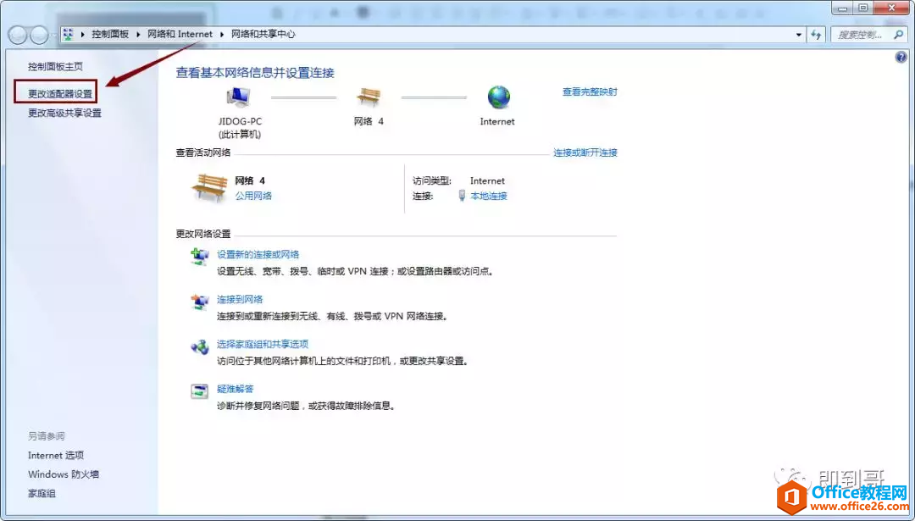
Task: Click the address bar refresh button
Action: (x=816, y=35)
